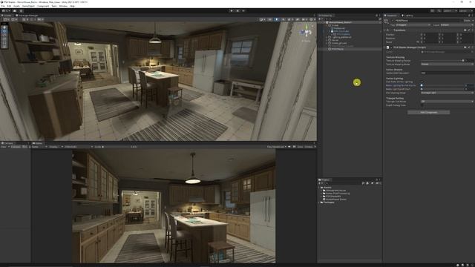
Task: Open the Help menu
Action: pos(73,6)
